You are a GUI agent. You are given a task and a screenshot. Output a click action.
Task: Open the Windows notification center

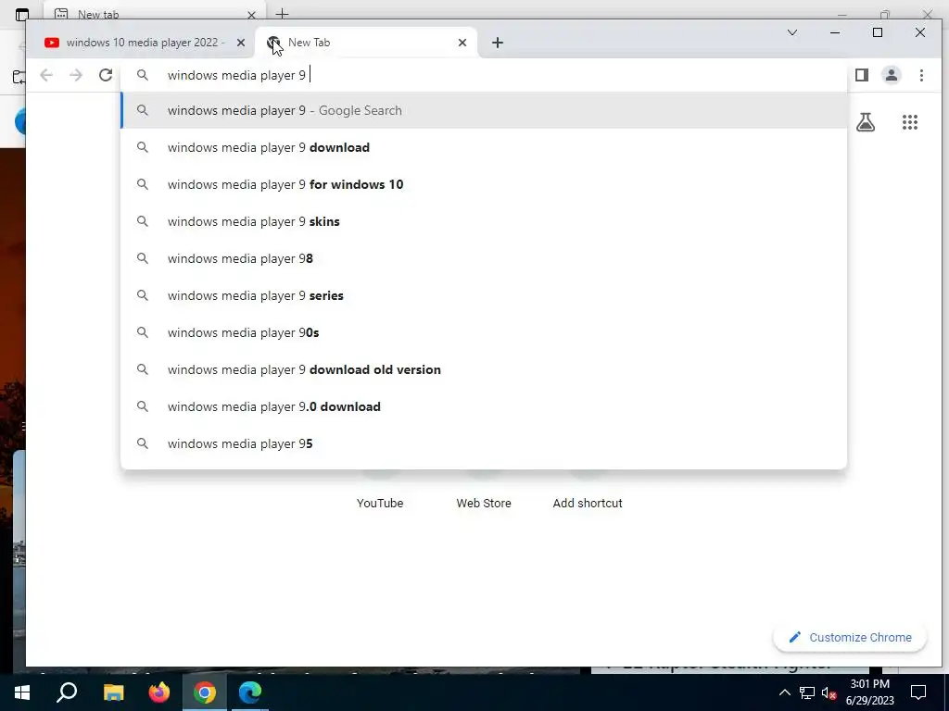tap(918, 692)
